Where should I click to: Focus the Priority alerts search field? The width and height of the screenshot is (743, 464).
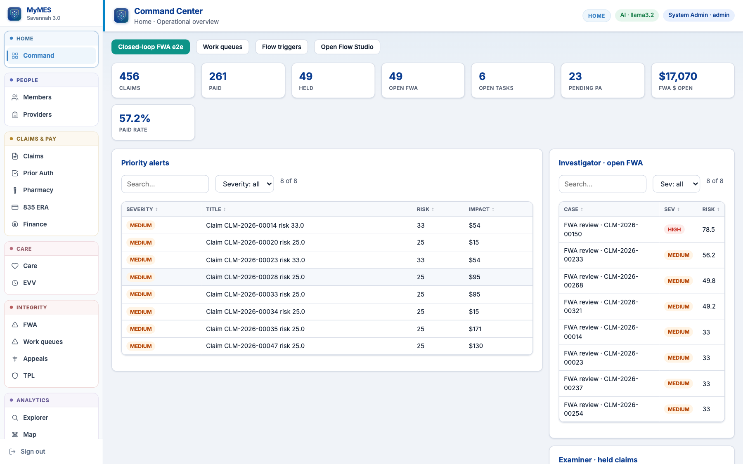(165, 184)
